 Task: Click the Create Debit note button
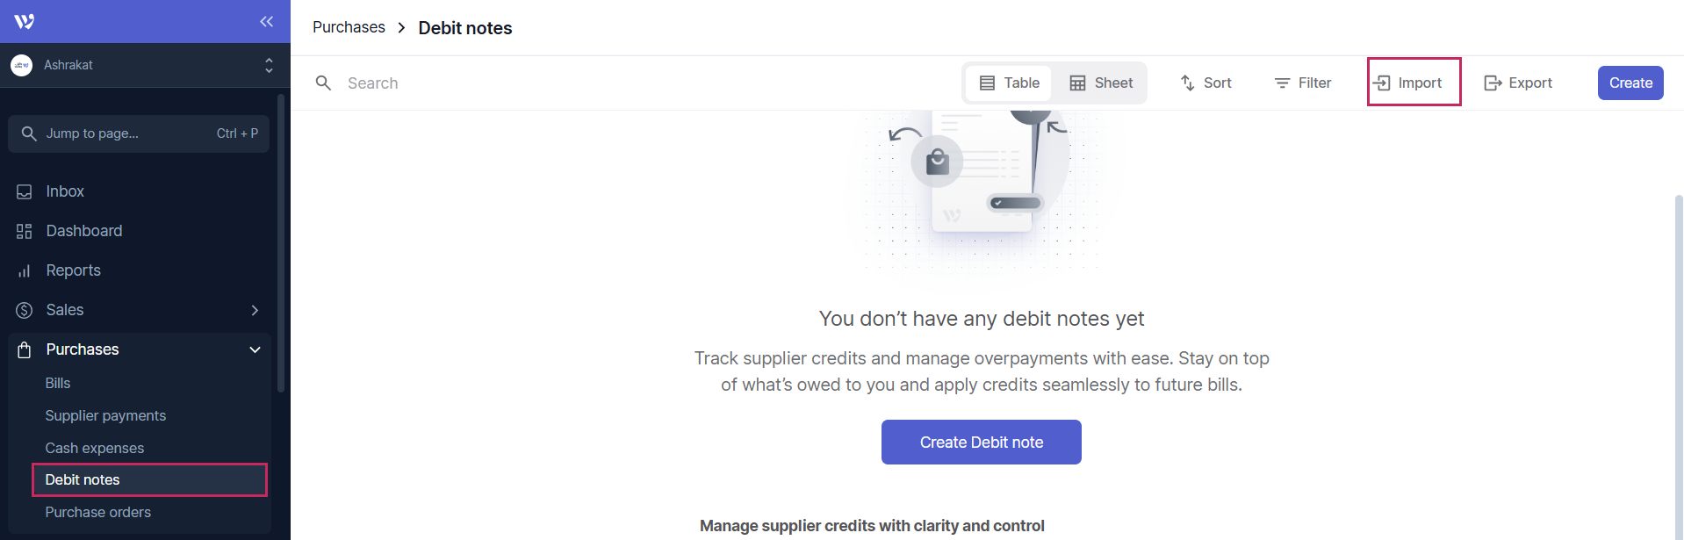pos(981,443)
